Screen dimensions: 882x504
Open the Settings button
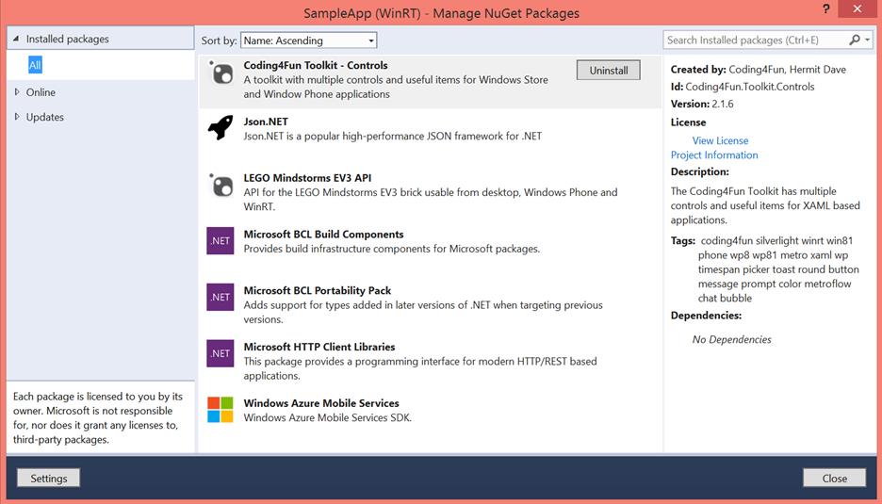48,479
